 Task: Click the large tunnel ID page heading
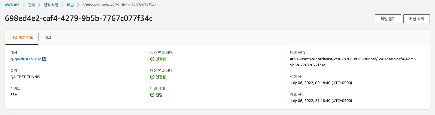[x=79, y=18]
